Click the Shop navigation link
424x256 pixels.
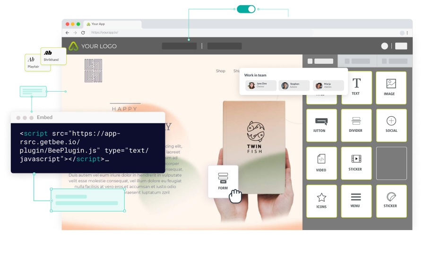(x=221, y=71)
